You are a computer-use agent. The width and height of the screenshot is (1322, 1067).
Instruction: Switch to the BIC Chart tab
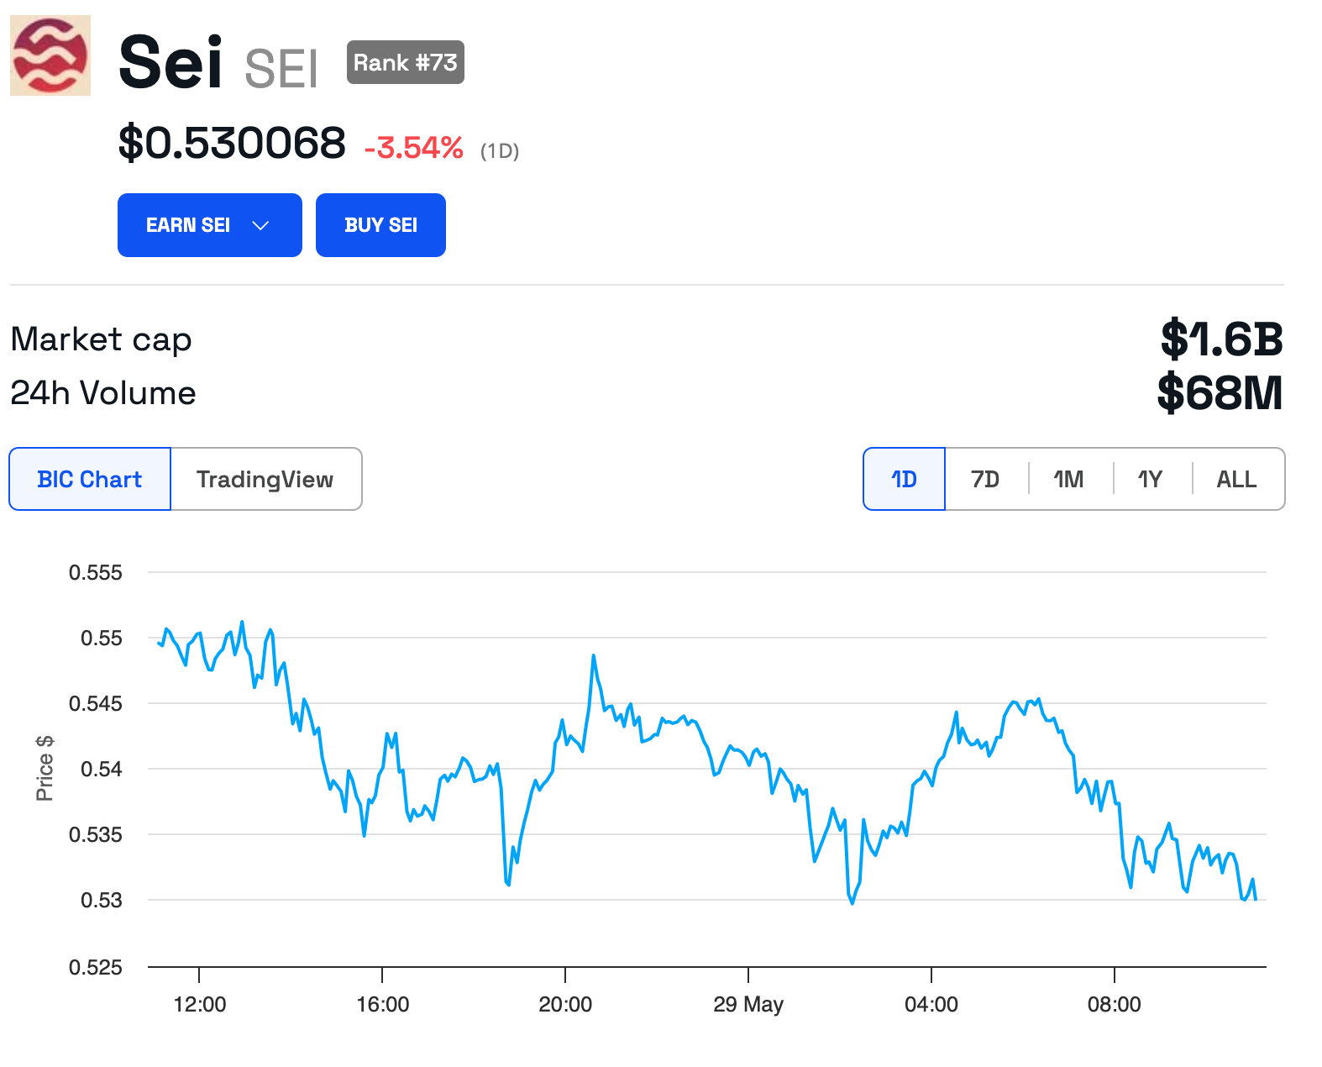(x=90, y=479)
